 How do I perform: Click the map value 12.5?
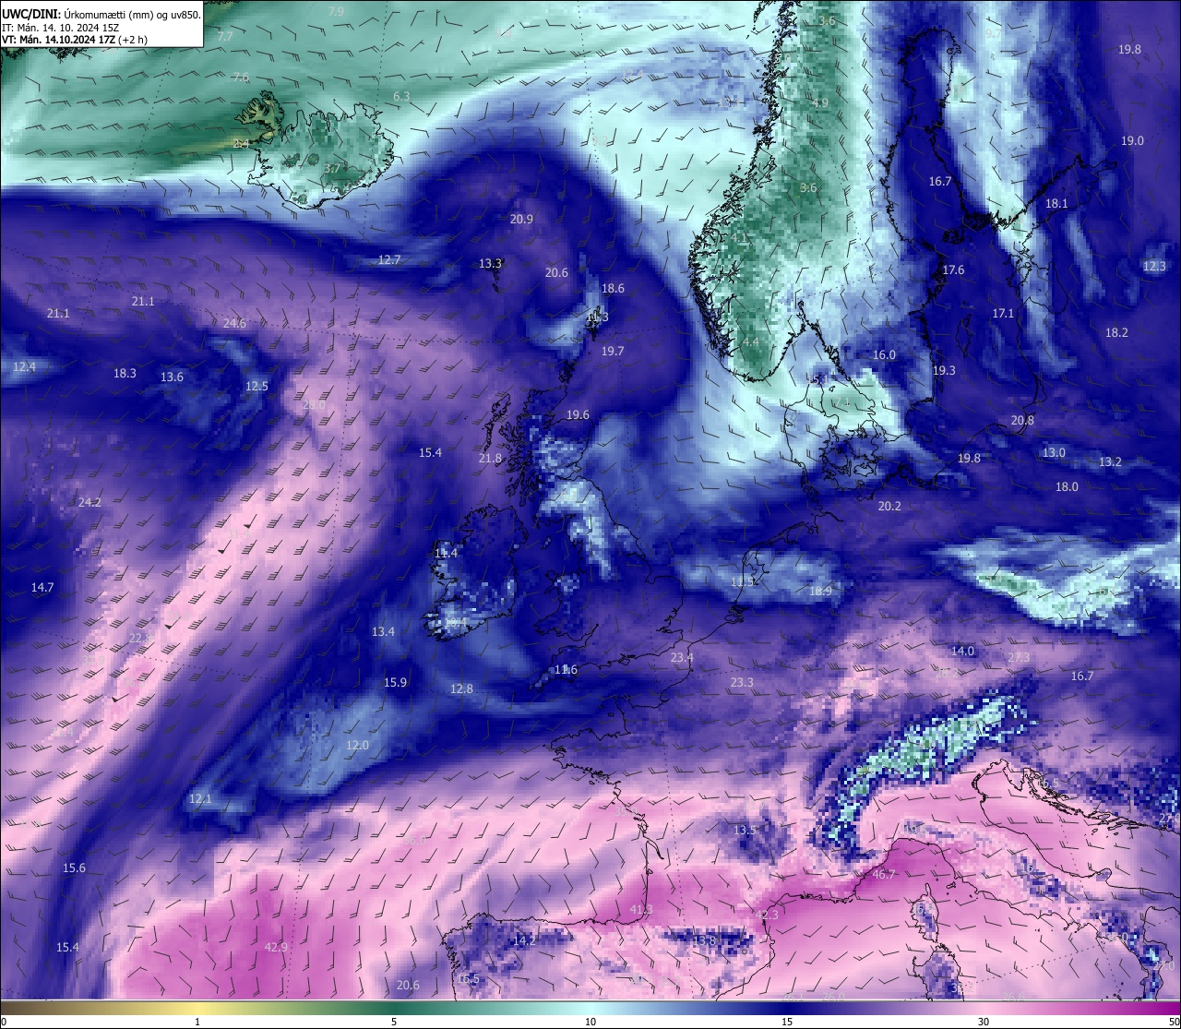256,386
